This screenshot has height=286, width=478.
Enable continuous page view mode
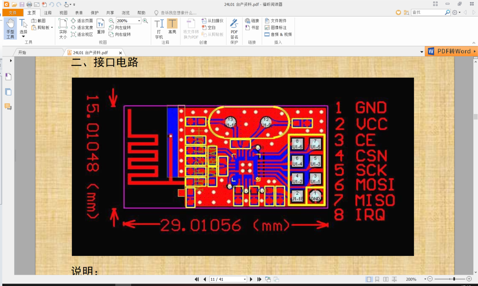[x=377, y=279]
